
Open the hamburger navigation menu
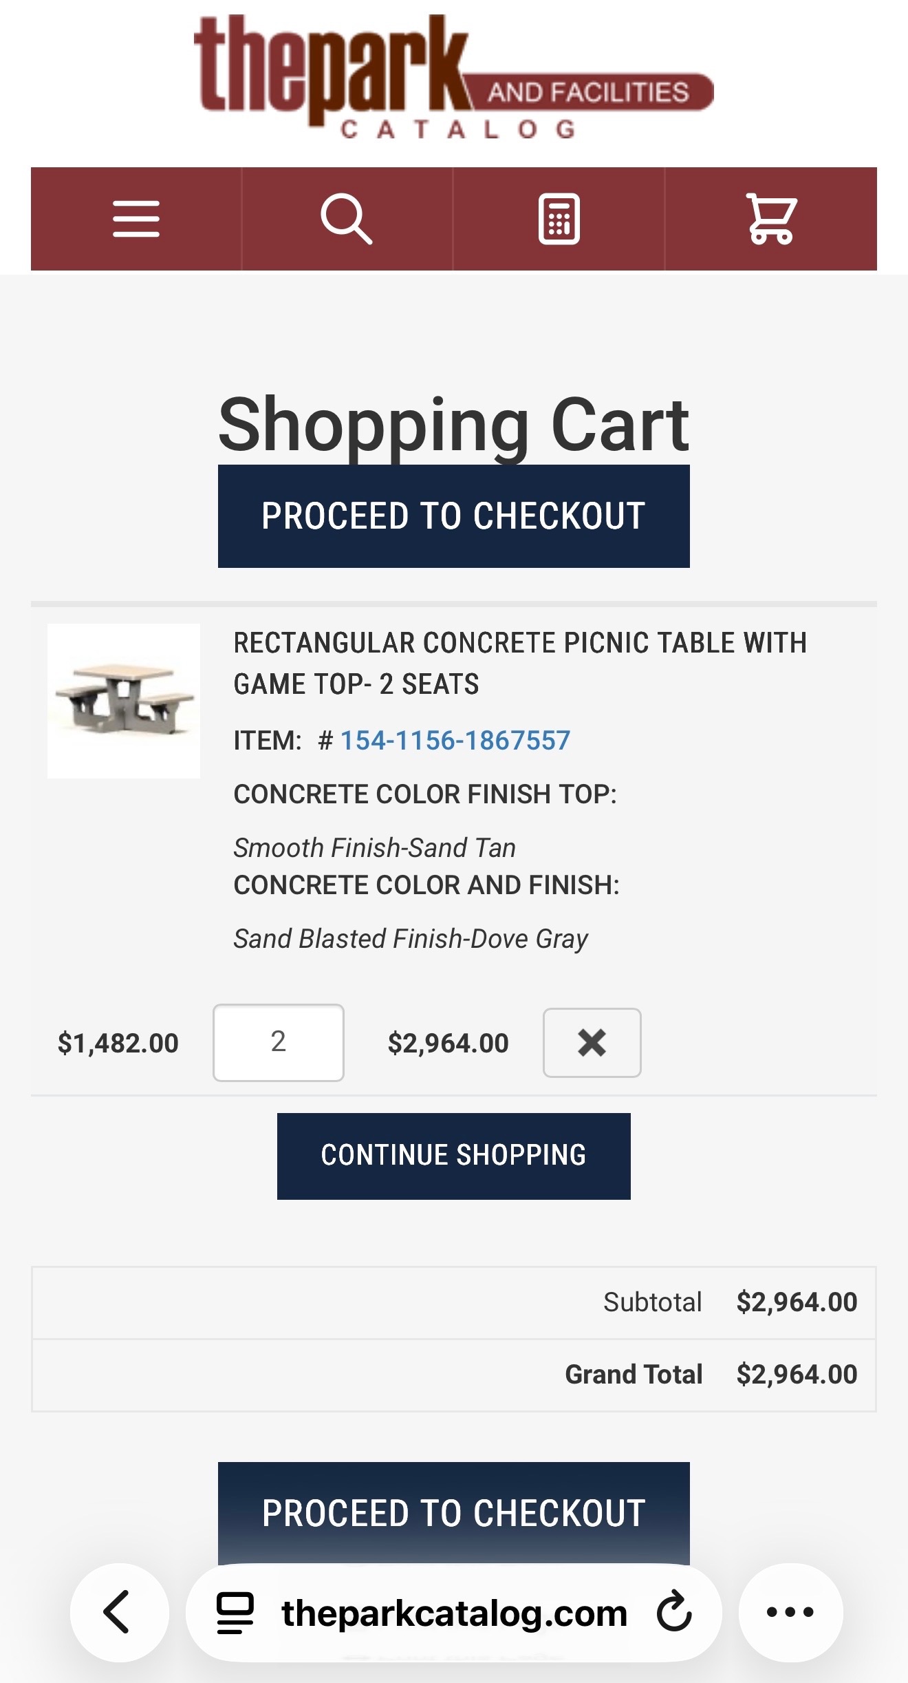coord(136,219)
